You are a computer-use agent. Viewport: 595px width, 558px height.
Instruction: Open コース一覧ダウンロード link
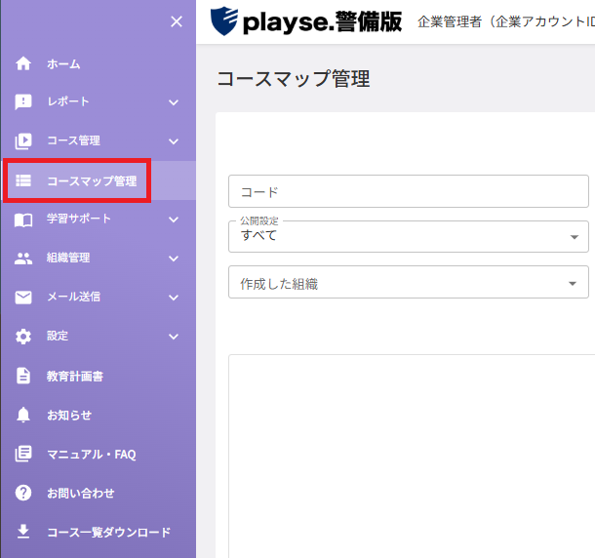coord(109,532)
